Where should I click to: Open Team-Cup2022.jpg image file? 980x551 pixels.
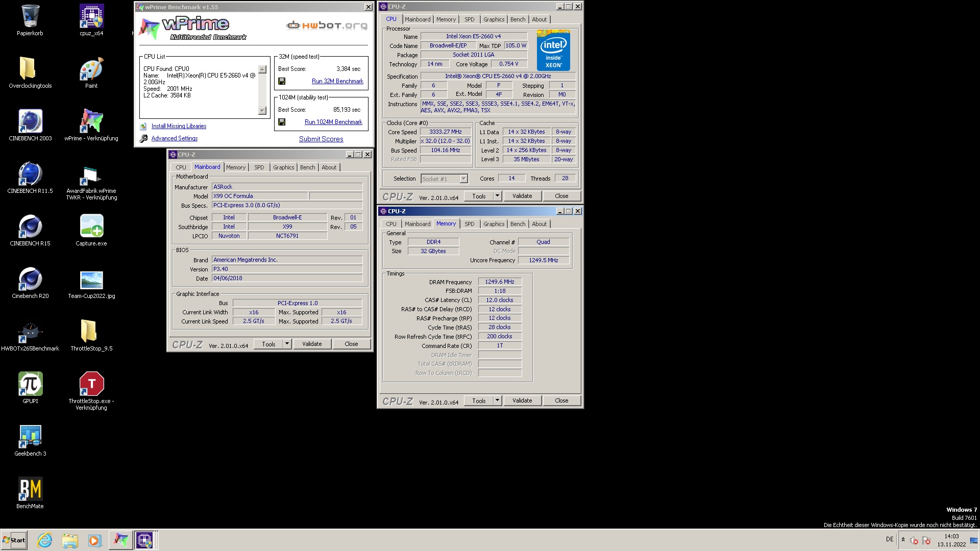point(91,283)
